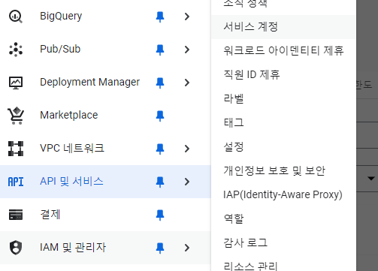378x271 pixels.
Task: Click the Deployment Manager monitor icon
Action: click(16, 83)
